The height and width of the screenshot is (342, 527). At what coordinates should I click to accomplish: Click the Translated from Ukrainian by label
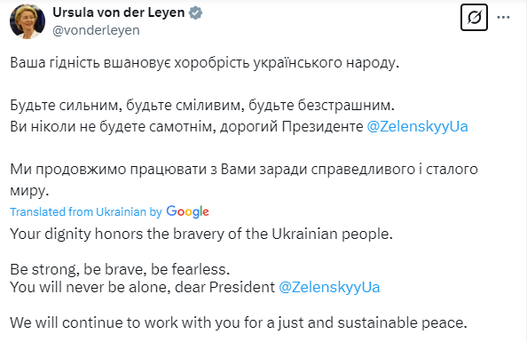pyautogui.click(x=86, y=211)
